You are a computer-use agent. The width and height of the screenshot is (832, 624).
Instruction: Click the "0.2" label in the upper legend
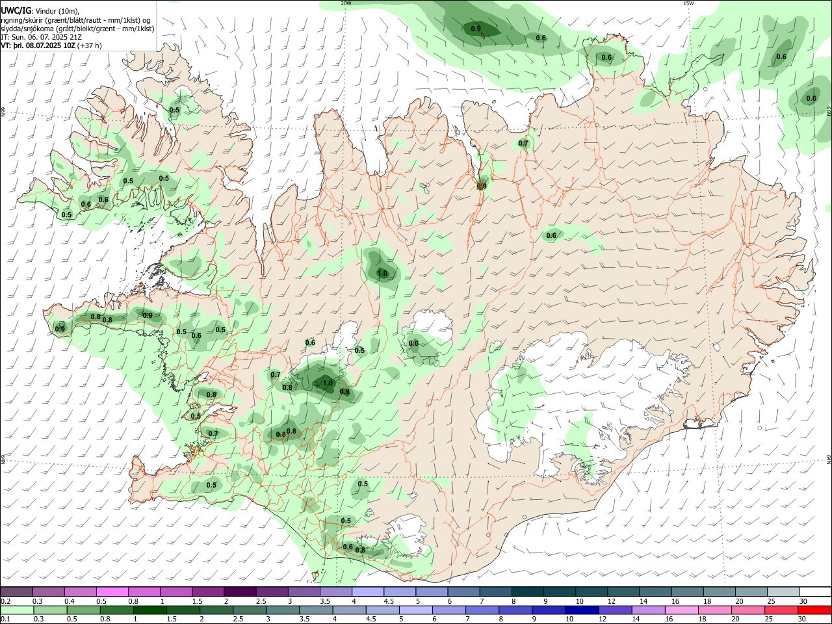5,601
